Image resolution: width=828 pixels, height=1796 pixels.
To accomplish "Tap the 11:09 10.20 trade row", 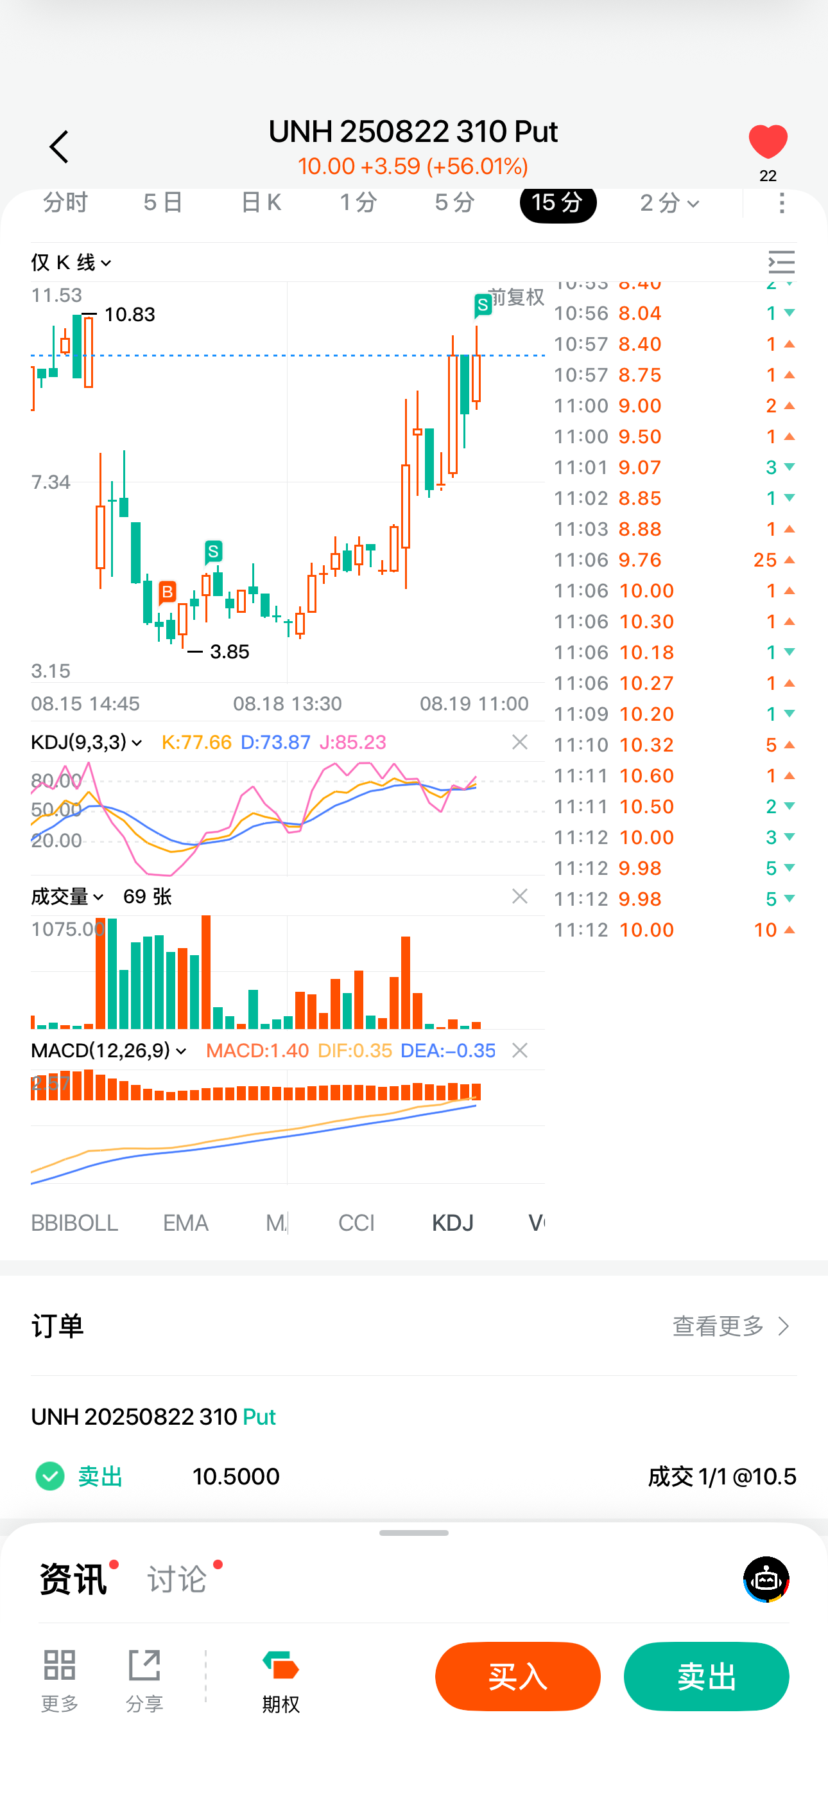I will (675, 714).
